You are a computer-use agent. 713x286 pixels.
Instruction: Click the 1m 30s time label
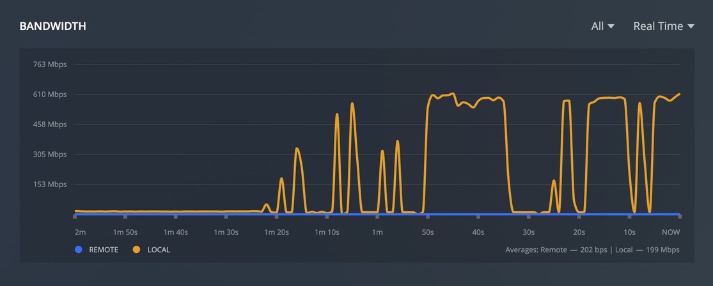226,232
